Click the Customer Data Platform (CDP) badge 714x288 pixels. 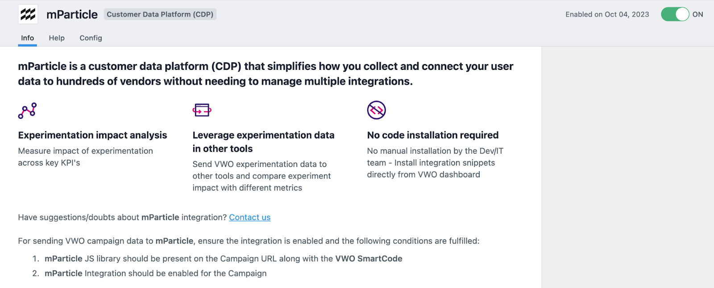[160, 14]
